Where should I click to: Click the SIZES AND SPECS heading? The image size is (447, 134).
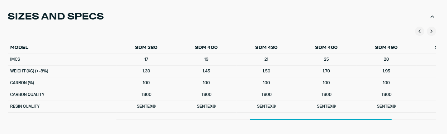pos(56,16)
